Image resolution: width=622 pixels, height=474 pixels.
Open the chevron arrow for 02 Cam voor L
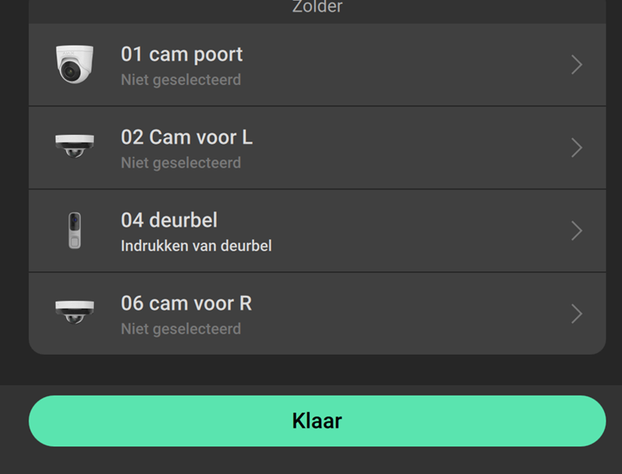tap(576, 148)
